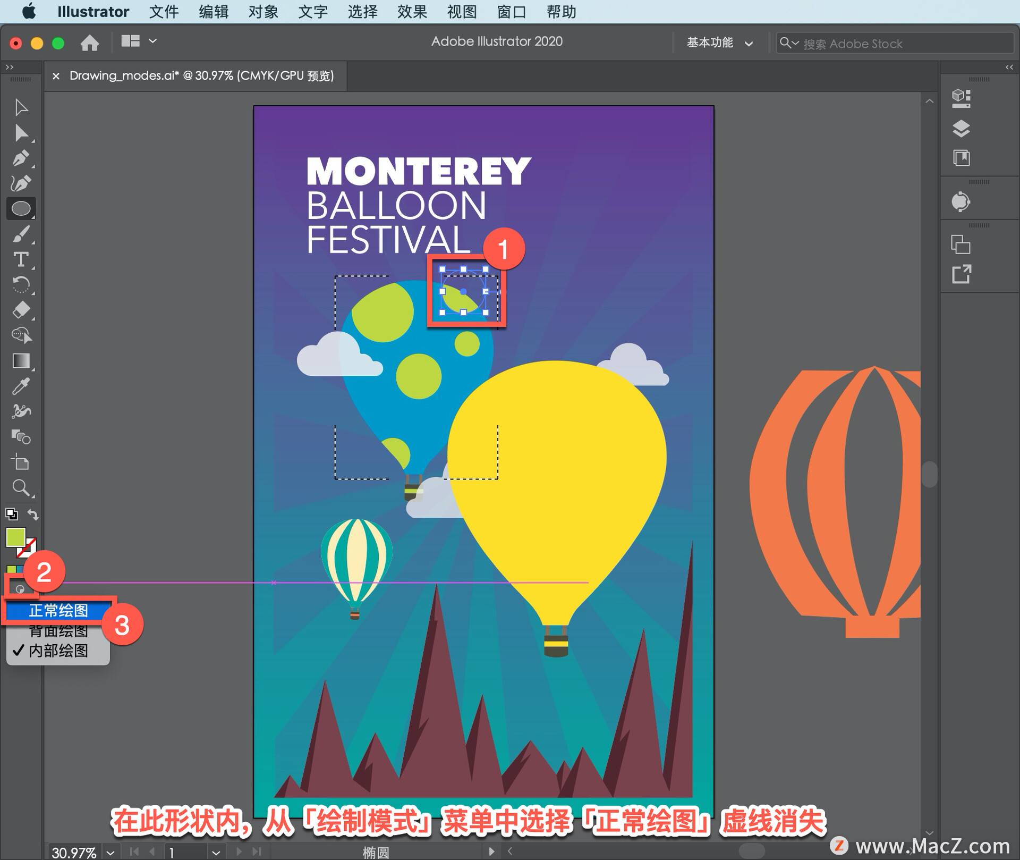Open the Layers panel icon
The width and height of the screenshot is (1020, 860).
click(x=960, y=129)
